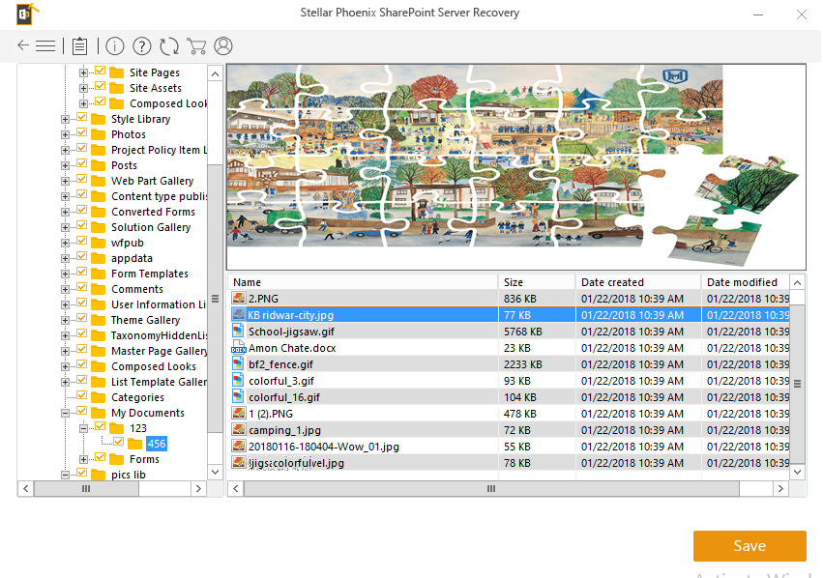Click the colorful_3.gif file icon
The width and height of the screenshot is (823, 578).
[x=238, y=380]
